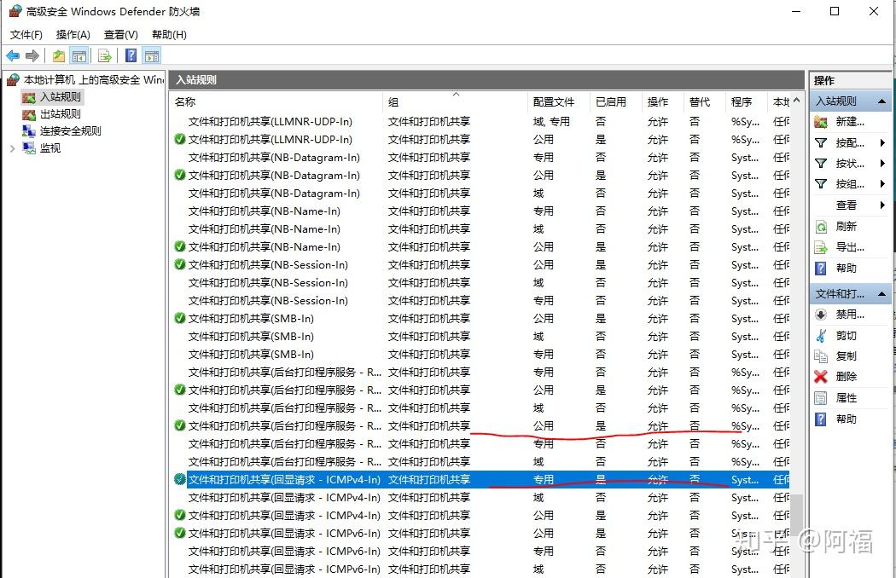Click the 新建 (New Rule) icon in Actions pane
This screenshot has height=578, width=896.
[820, 122]
